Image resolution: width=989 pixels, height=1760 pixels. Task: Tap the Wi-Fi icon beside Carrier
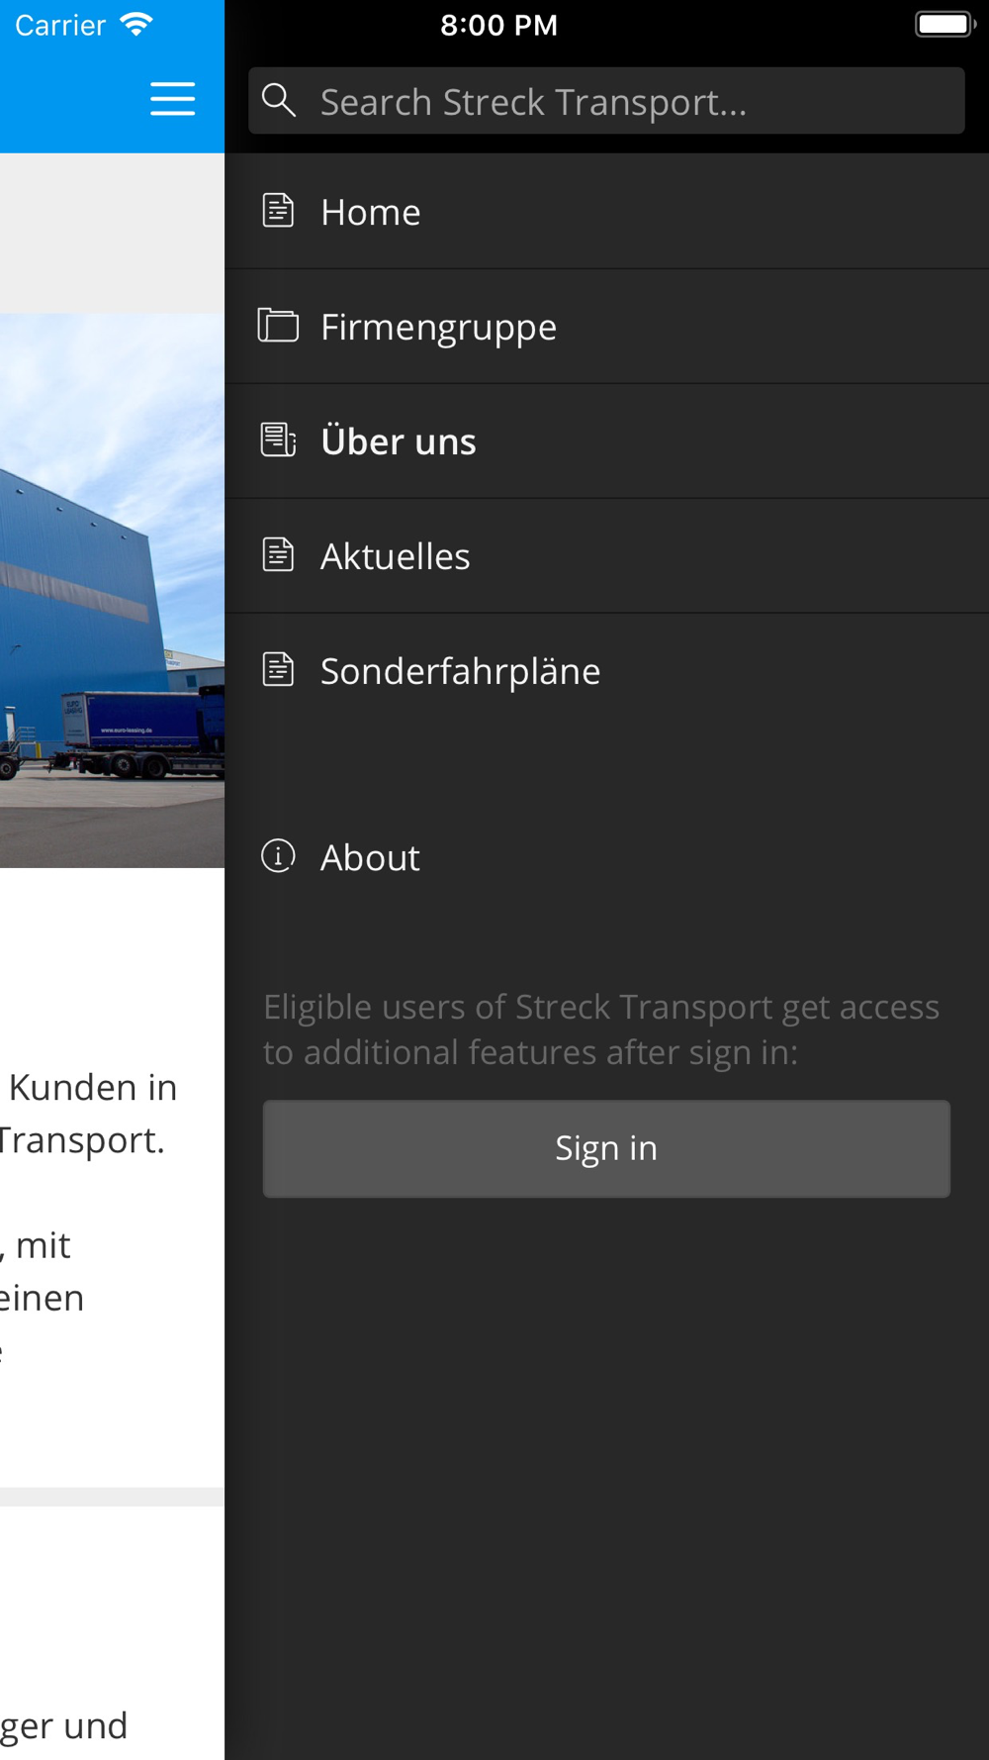point(136,24)
